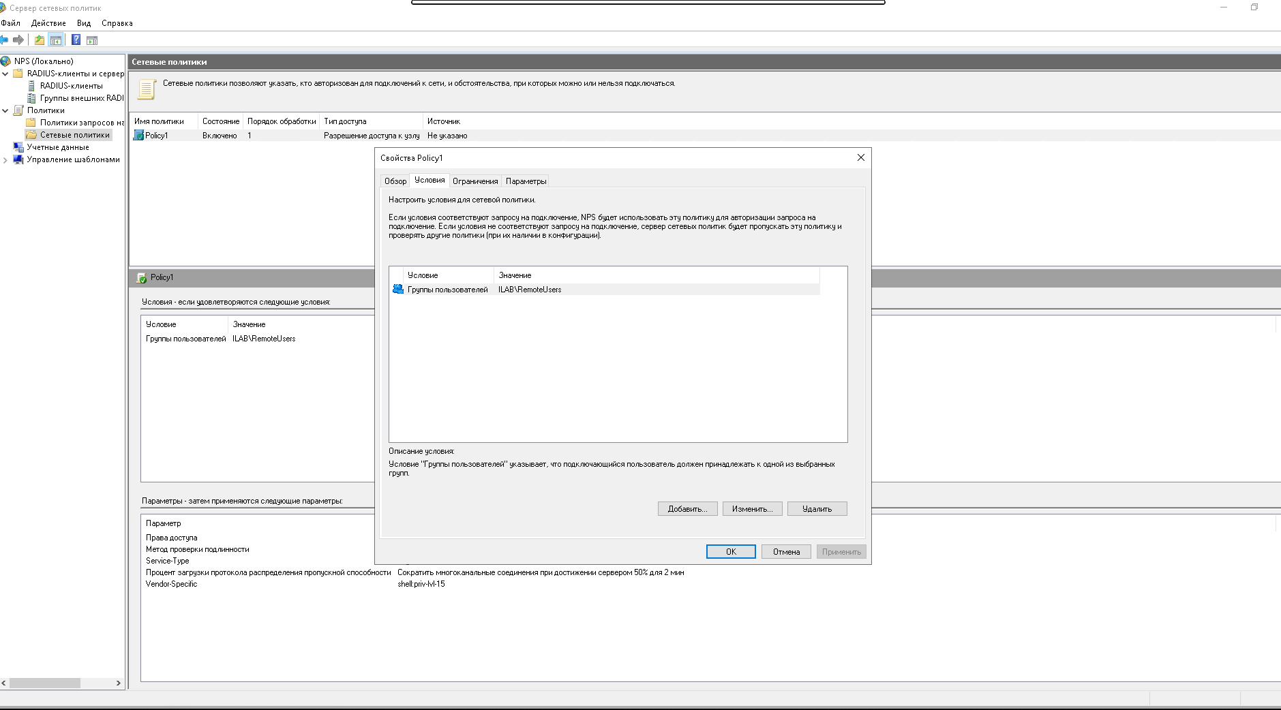Image resolution: width=1281 pixels, height=710 pixels.
Task: Sort by the Источник column
Action: [444, 121]
